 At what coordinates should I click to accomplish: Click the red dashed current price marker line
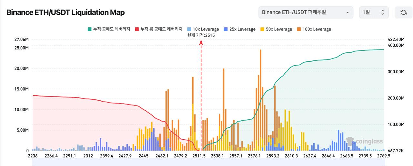point(201,95)
